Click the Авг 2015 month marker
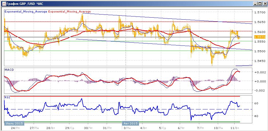The height and width of the screenshot is (131, 268). coord(130,123)
